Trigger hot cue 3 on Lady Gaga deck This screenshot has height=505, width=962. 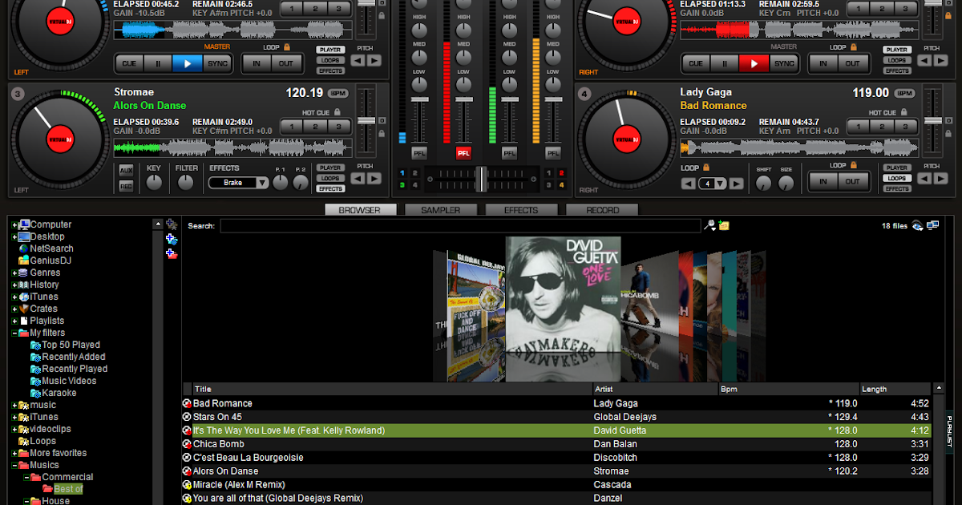pyautogui.click(x=904, y=127)
